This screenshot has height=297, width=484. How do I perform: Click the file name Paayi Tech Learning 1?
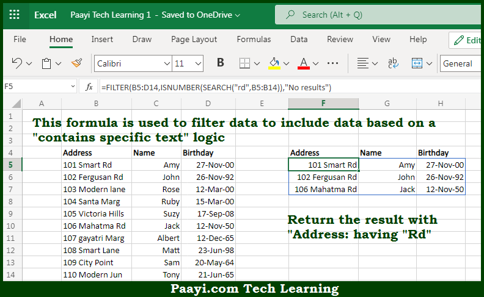pyautogui.click(x=111, y=15)
